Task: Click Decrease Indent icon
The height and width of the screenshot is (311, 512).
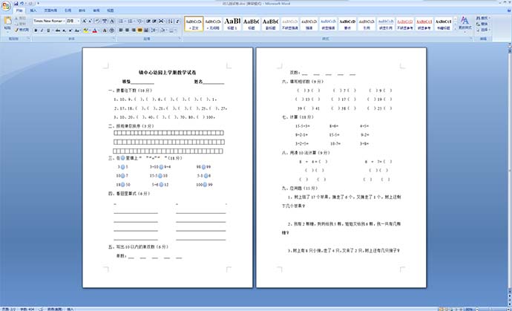Action: click(x=148, y=21)
